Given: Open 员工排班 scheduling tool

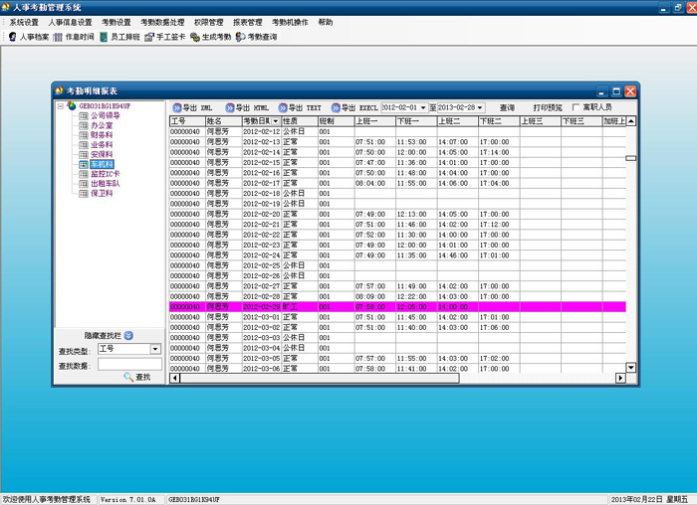Looking at the screenshot, I should [x=119, y=37].
